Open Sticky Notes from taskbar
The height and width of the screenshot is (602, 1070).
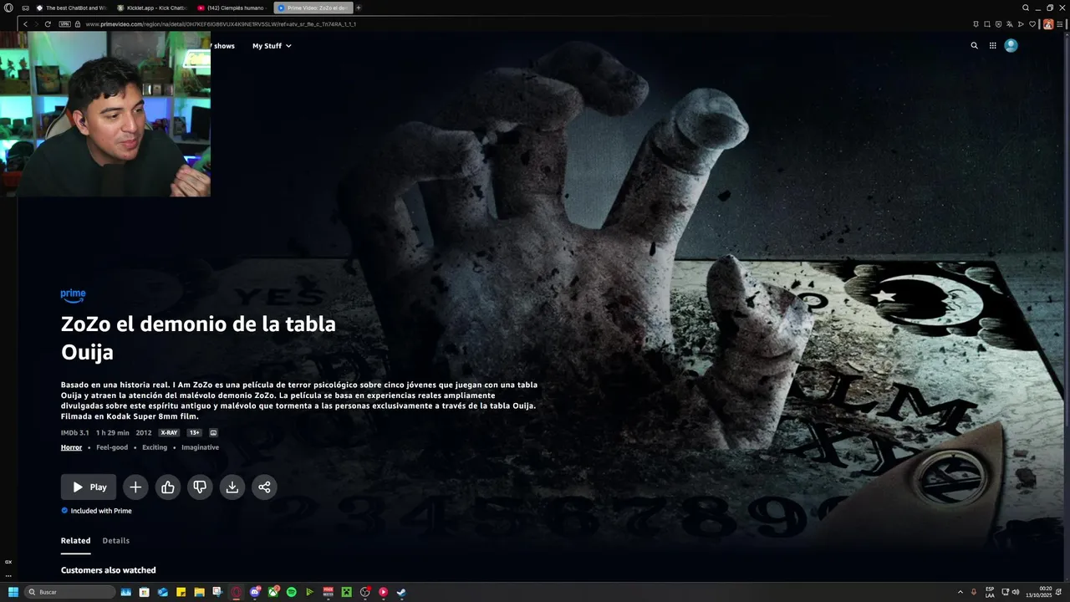[x=181, y=592]
